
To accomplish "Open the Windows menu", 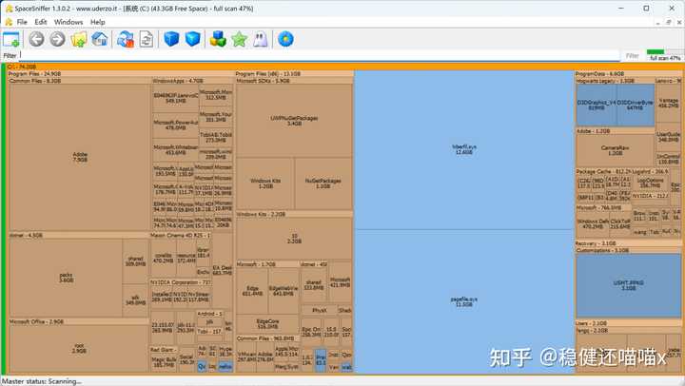I will 68,22.
